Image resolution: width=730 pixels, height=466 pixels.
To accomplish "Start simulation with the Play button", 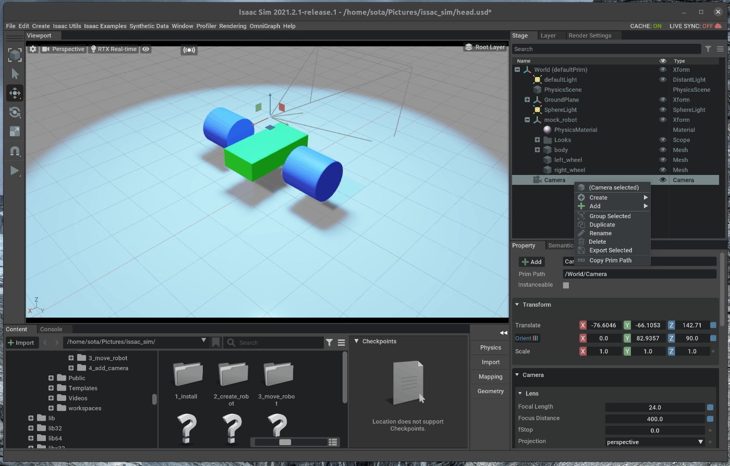I will [15, 171].
